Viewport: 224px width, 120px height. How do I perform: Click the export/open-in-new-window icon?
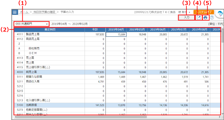point(199,18)
